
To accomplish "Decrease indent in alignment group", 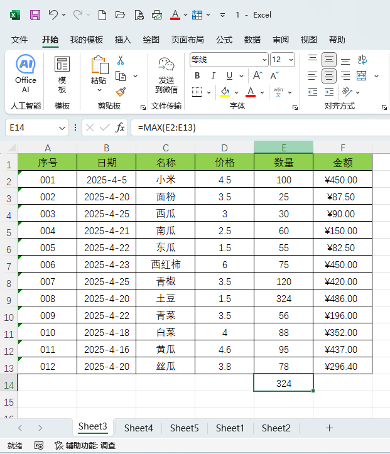I will pos(313,92).
